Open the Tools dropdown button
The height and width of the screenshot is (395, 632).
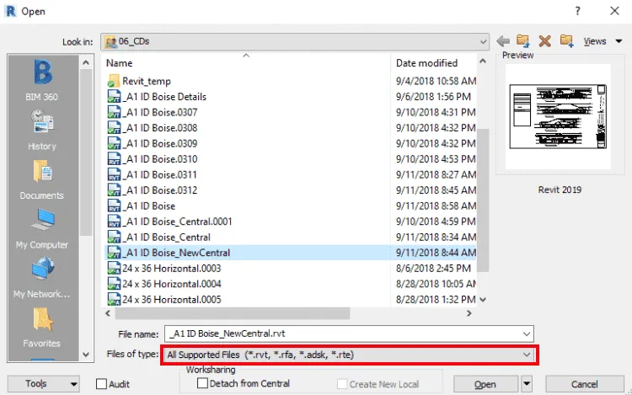click(x=44, y=384)
